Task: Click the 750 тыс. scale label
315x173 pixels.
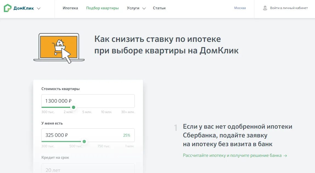Action: pos(104,146)
